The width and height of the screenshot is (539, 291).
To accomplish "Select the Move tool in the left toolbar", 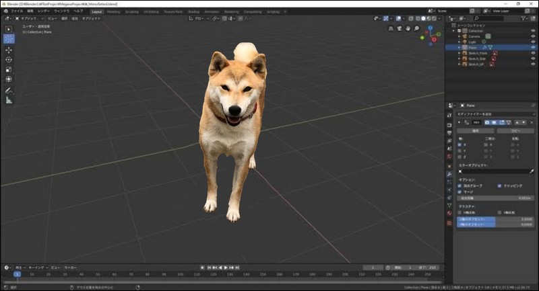I will pyautogui.click(x=9, y=50).
